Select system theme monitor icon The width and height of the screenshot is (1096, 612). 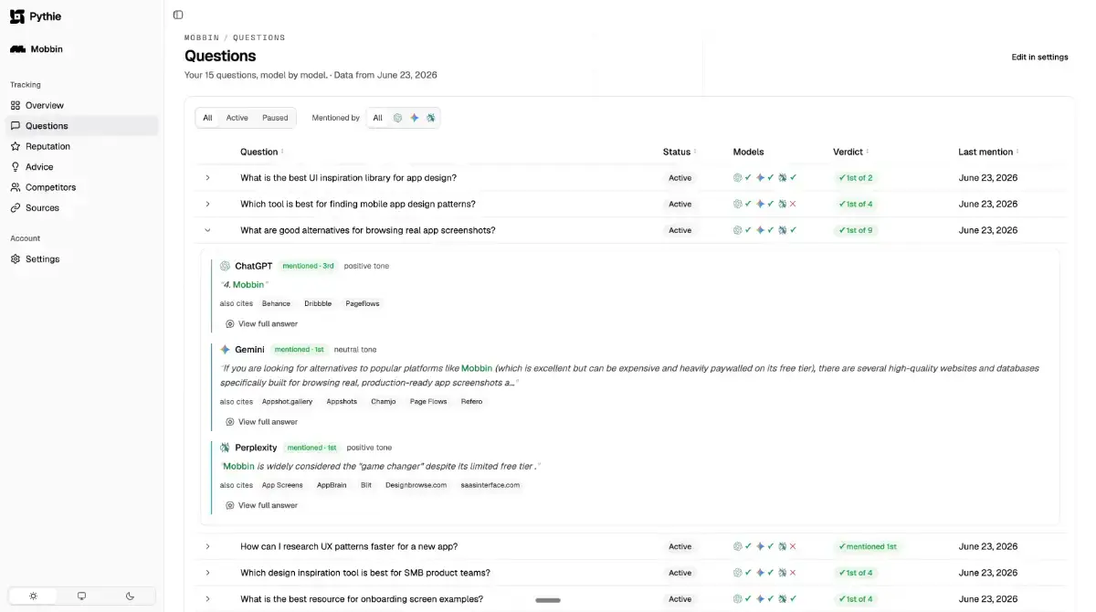(81, 596)
